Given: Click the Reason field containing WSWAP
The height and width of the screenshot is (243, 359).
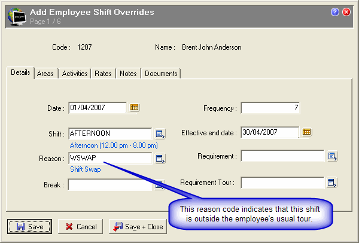Looking at the screenshot, I should click(x=110, y=159).
